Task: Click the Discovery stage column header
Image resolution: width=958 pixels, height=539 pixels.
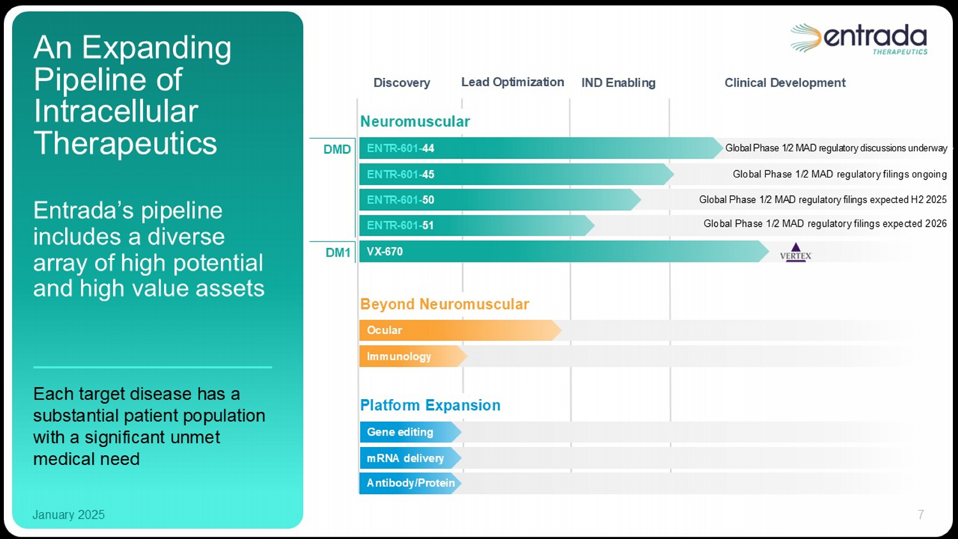Action: [x=402, y=83]
